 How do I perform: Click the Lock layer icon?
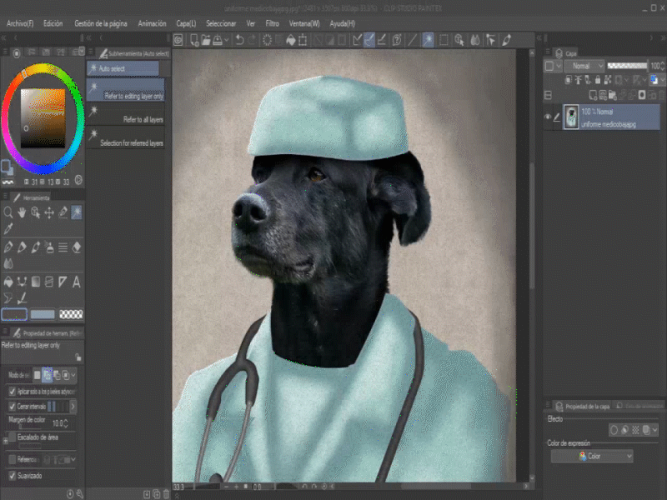point(598,80)
